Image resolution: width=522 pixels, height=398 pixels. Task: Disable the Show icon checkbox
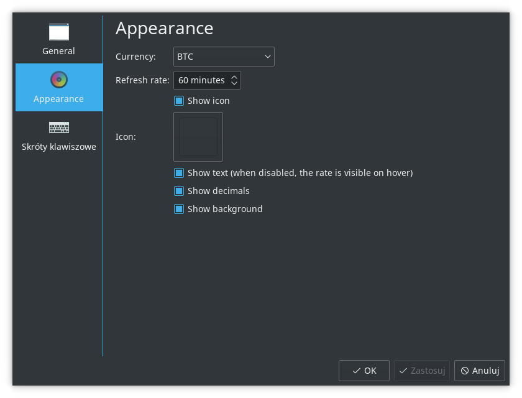[x=179, y=101]
